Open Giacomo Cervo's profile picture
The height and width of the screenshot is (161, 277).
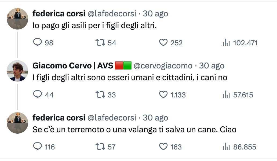[x=17, y=71]
